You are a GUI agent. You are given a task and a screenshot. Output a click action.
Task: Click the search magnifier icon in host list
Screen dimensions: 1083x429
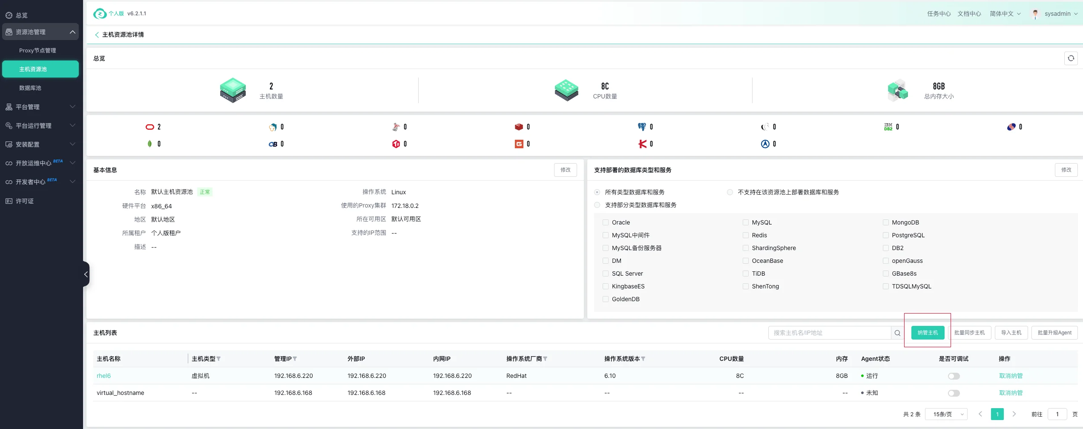(897, 333)
